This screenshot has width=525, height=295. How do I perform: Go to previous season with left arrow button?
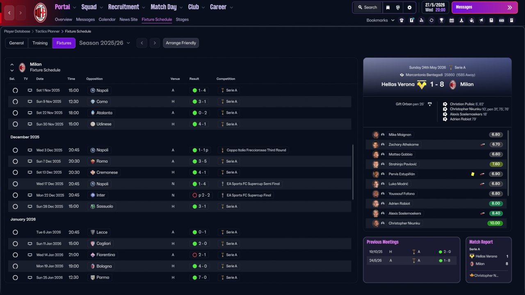click(x=142, y=43)
